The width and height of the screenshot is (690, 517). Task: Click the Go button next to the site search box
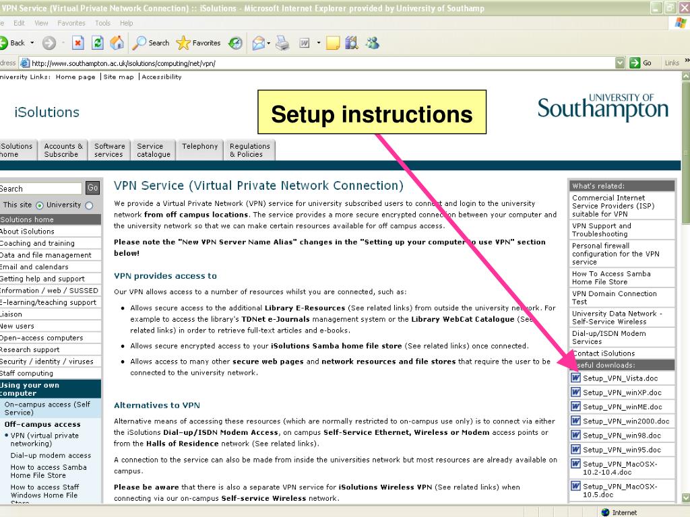(x=92, y=188)
